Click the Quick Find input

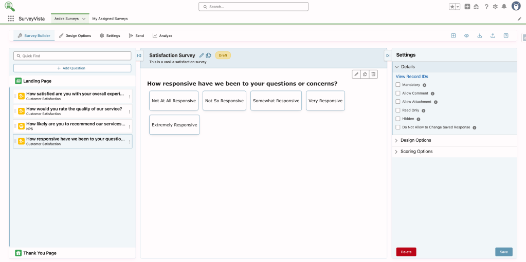tap(72, 56)
